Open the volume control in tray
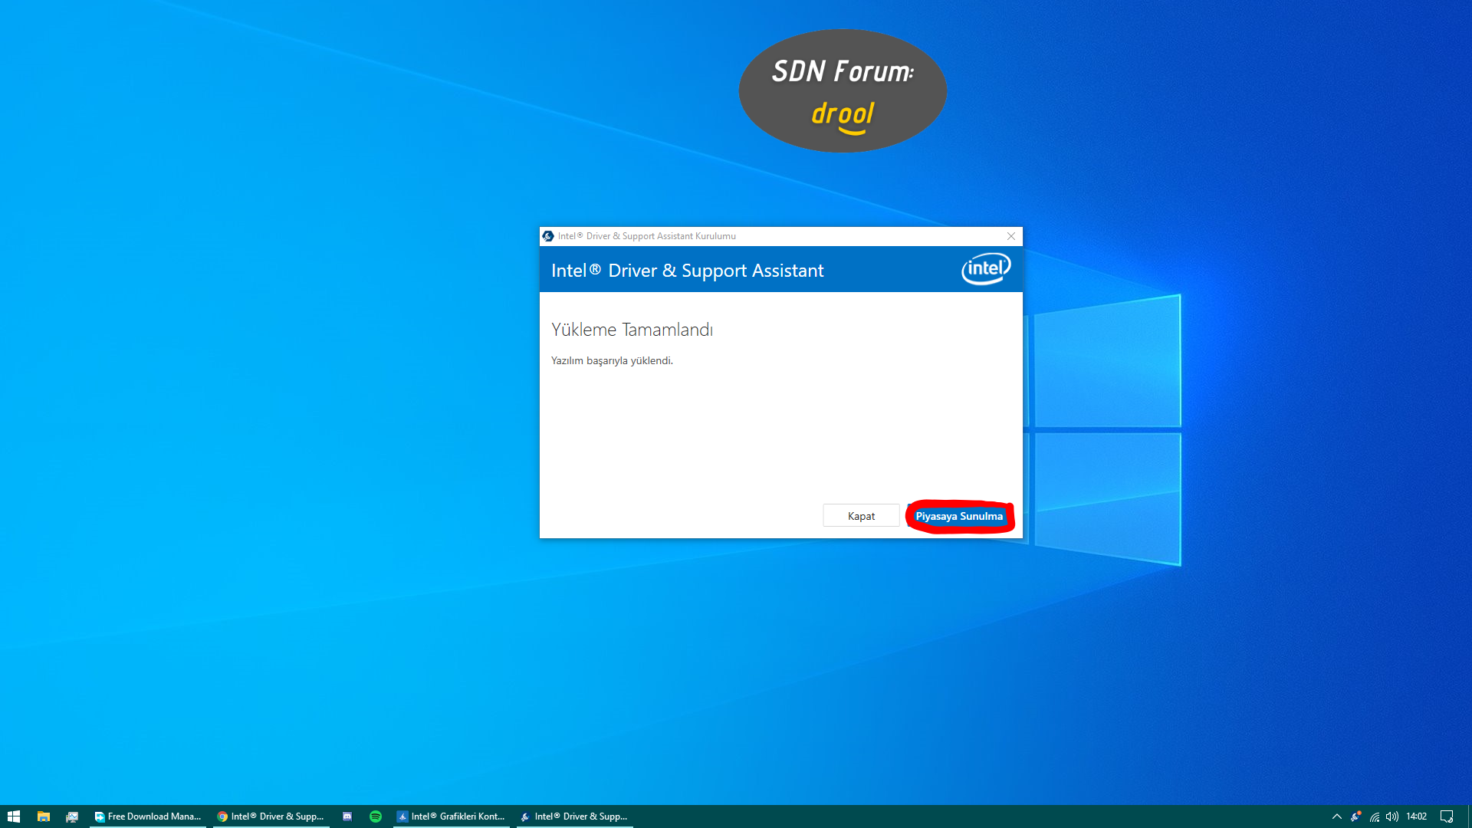Image resolution: width=1472 pixels, height=828 pixels. (1392, 816)
